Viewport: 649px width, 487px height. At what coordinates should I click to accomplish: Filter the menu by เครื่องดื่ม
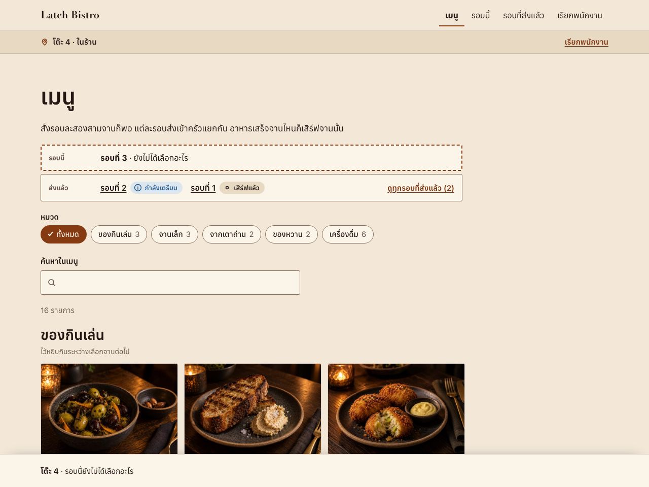[x=348, y=234]
